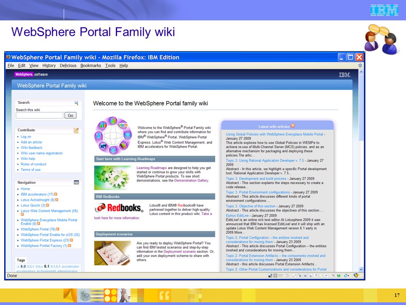Viewport: 406px width, 305px height.
Task: Focus the Search this wiki input field
Action: click(40, 115)
